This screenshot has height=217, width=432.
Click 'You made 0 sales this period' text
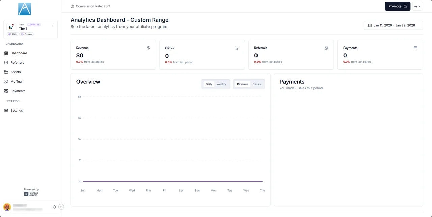click(301, 88)
